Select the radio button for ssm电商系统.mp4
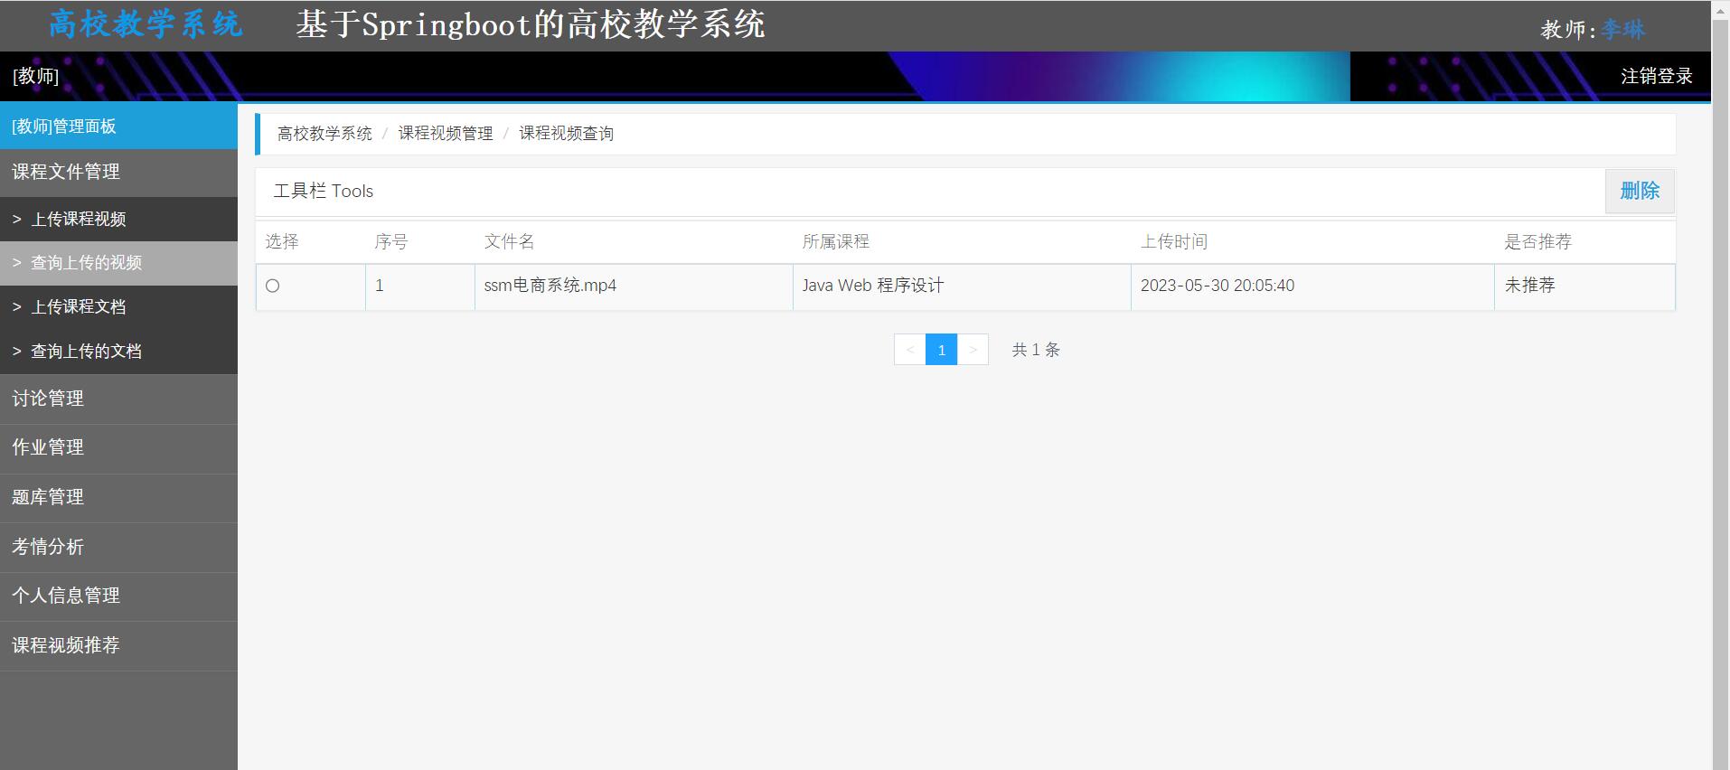The height and width of the screenshot is (770, 1730). (272, 286)
